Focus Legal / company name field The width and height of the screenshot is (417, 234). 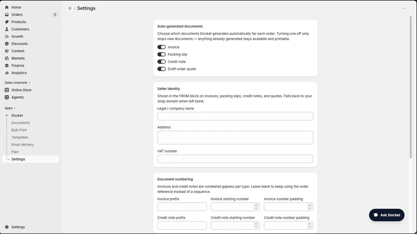[x=235, y=116]
